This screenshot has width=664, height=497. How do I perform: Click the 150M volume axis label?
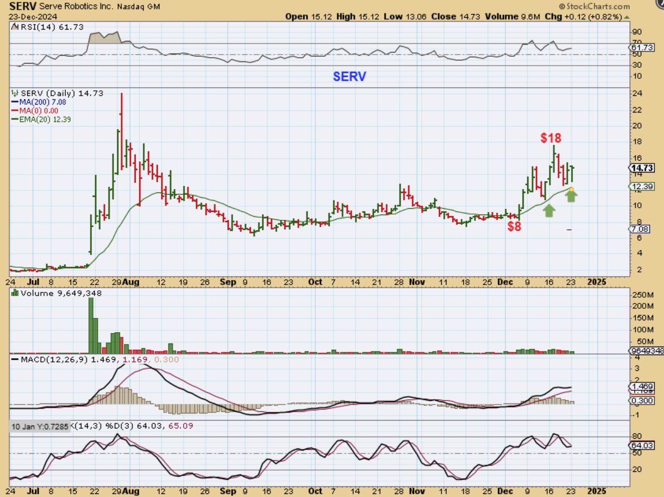(x=643, y=318)
